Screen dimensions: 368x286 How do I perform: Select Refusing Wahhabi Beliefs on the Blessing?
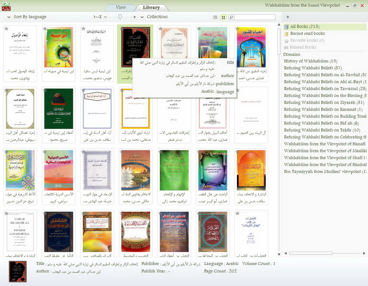[x=325, y=96]
